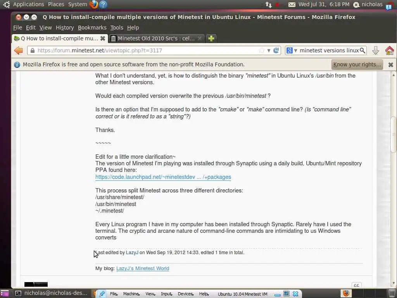
Task: Click the network connection arrows icon
Action: tap(268, 5)
